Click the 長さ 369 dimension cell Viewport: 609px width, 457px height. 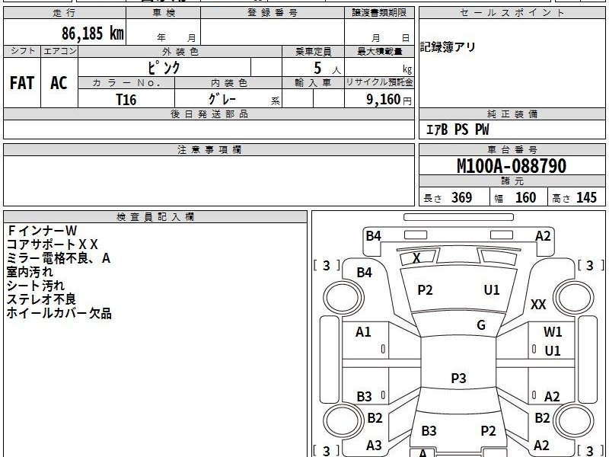click(454, 197)
